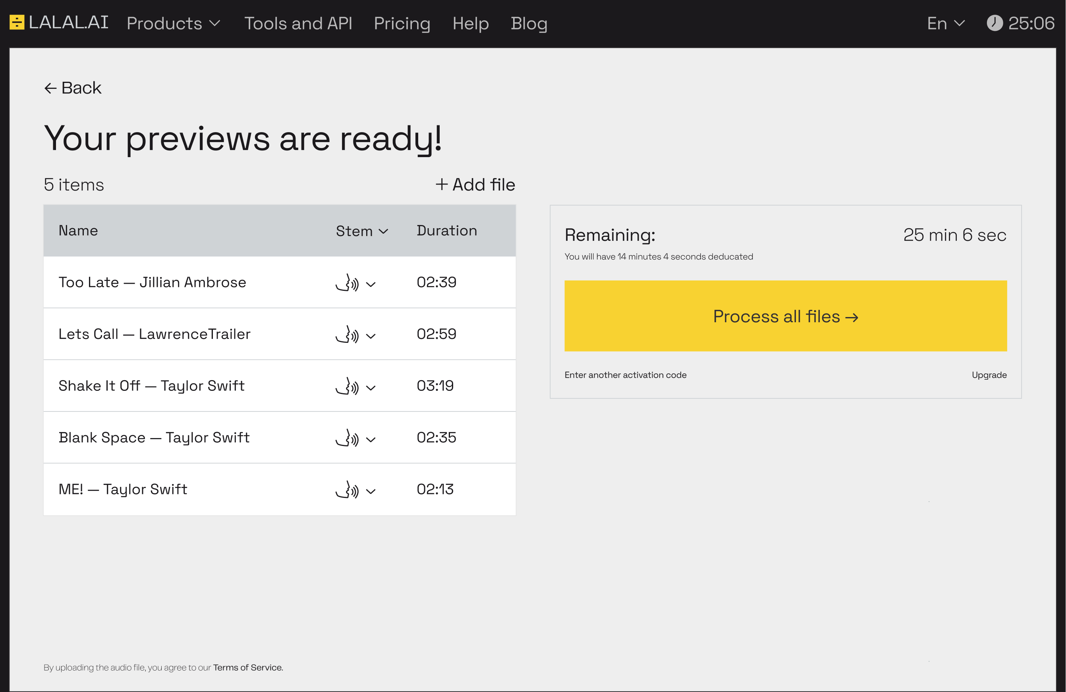Screen dimensions: 1066x692
Task: Click the Name column header
Action: click(78, 231)
